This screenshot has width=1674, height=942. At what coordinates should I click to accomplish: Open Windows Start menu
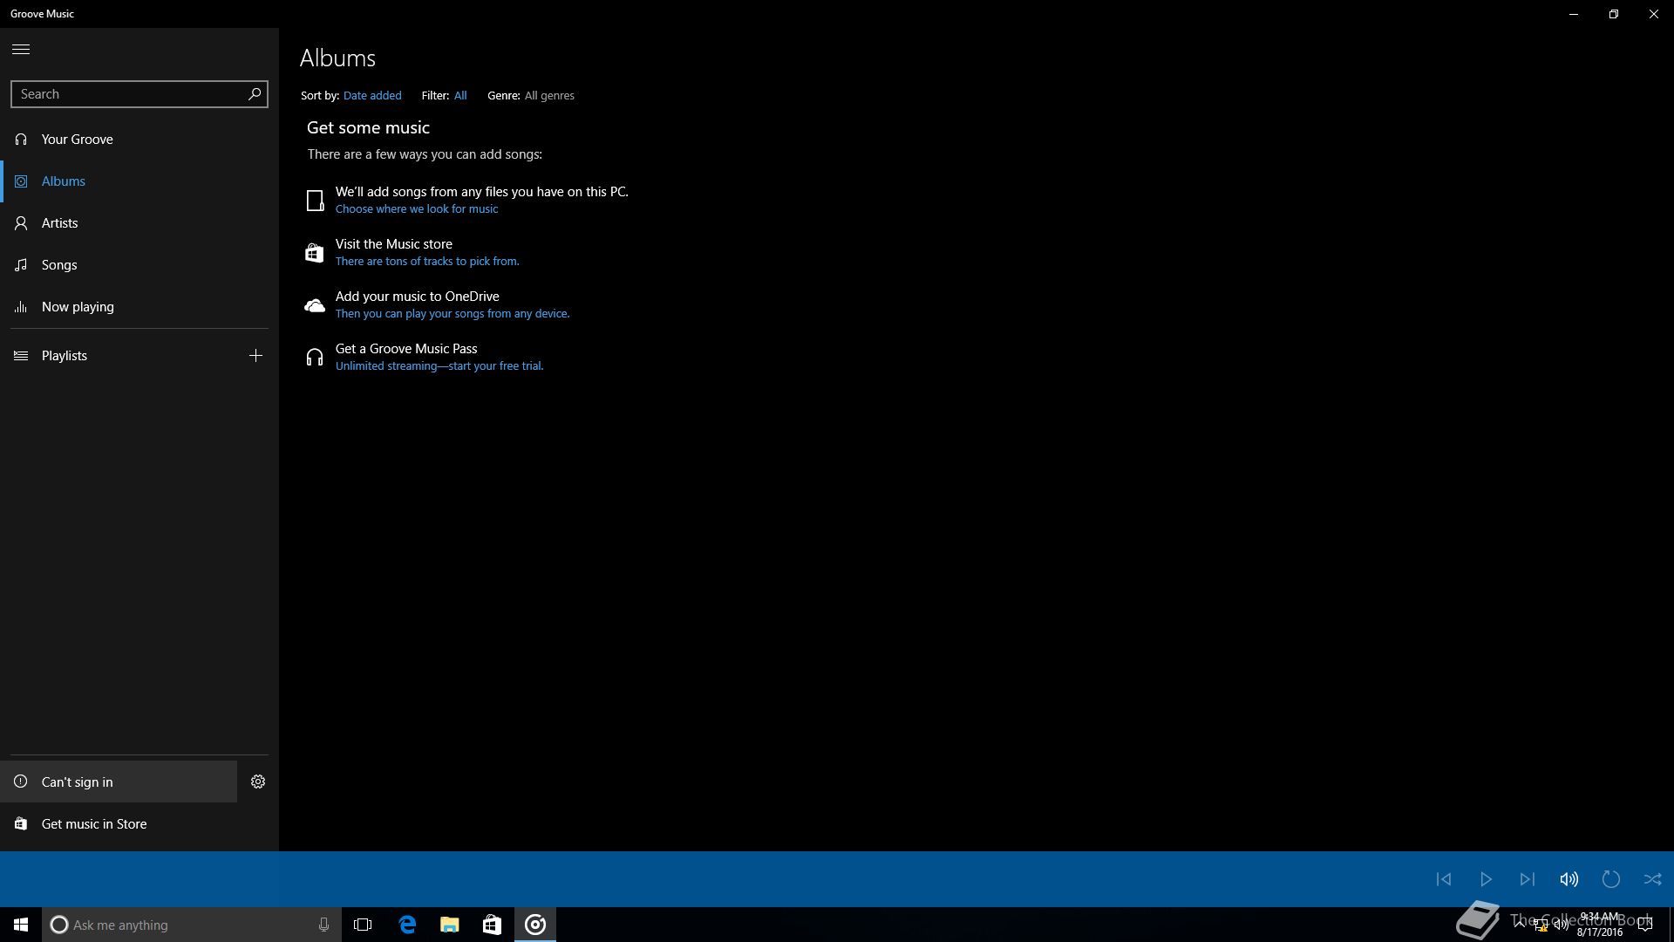click(21, 925)
